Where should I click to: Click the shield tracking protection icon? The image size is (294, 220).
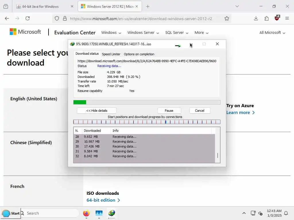coord(57,18)
